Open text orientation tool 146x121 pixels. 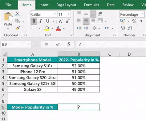click(95, 28)
